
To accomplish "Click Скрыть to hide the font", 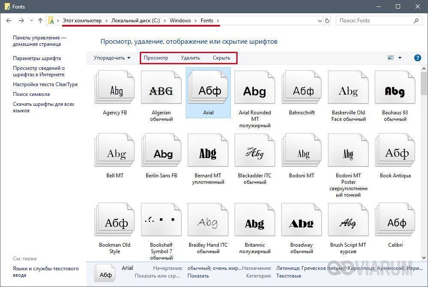I will click(x=221, y=58).
